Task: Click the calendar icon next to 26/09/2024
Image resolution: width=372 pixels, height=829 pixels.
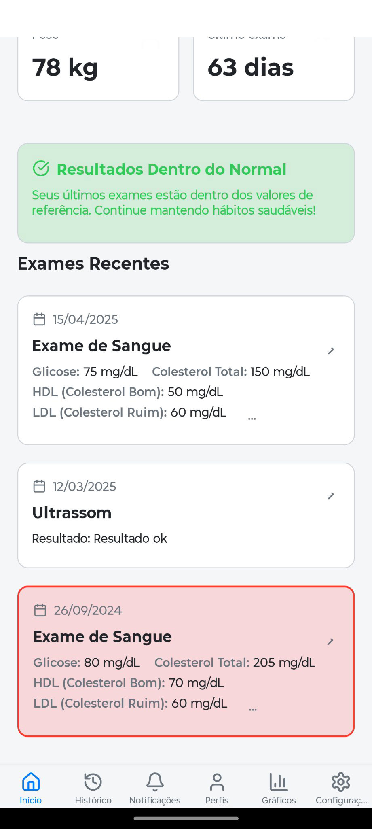Action: (40, 610)
